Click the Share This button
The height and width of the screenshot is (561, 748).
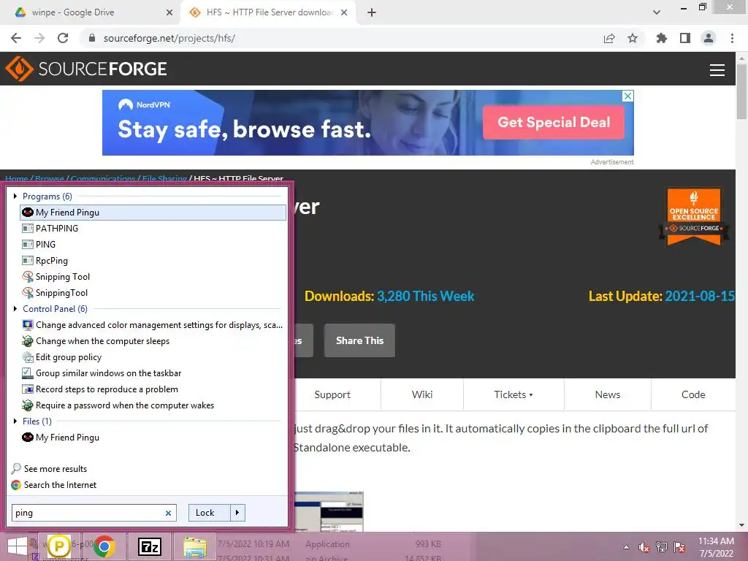tap(359, 340)
